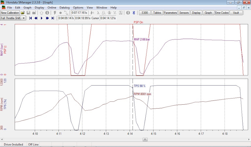
Task: Click the RPM 8081 rpm label
Action: click(x=142, y=94)
